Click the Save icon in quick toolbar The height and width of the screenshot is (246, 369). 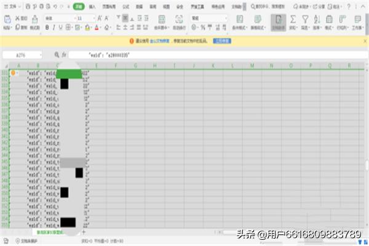tap(28, 7)
